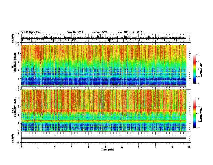Screen dimensions: 213x165
Task: Click the ch.3 flat black voltage line
Action: (x=104, y=138)
